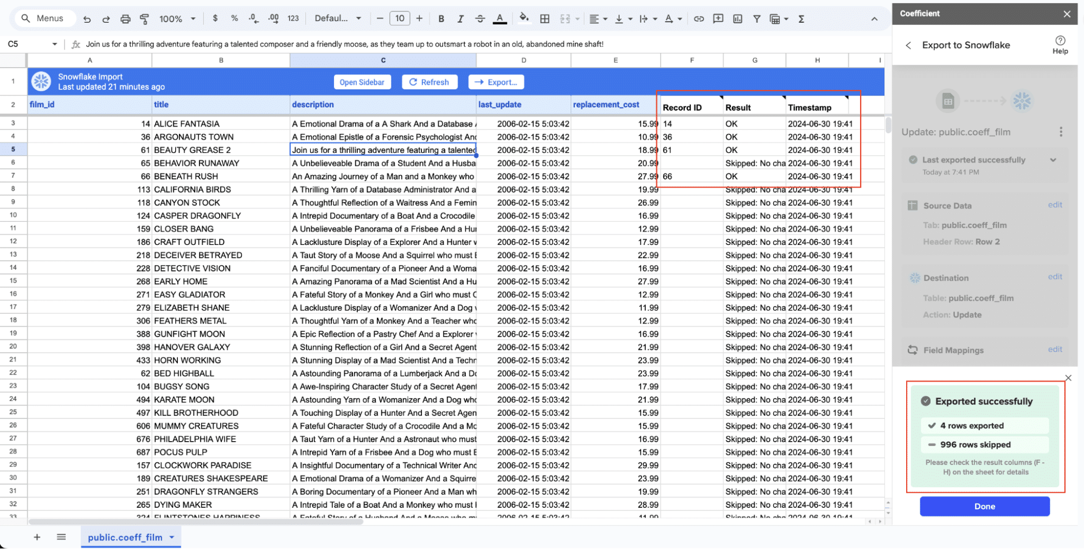This screenshot has width=1084, height=549.
Task: Open the zoom 100% dropdown
Action: tap(177, 19)
